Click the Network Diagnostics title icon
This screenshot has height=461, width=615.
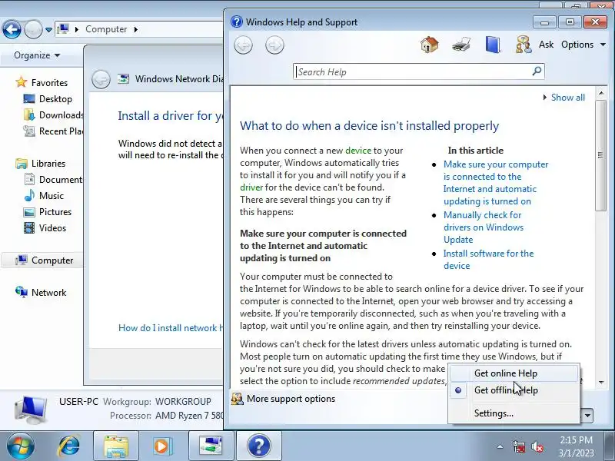123,79
